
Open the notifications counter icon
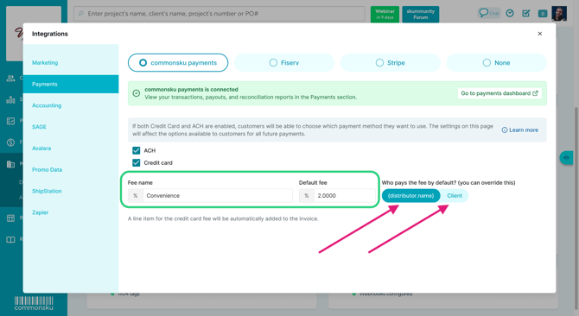coord(543,14)
